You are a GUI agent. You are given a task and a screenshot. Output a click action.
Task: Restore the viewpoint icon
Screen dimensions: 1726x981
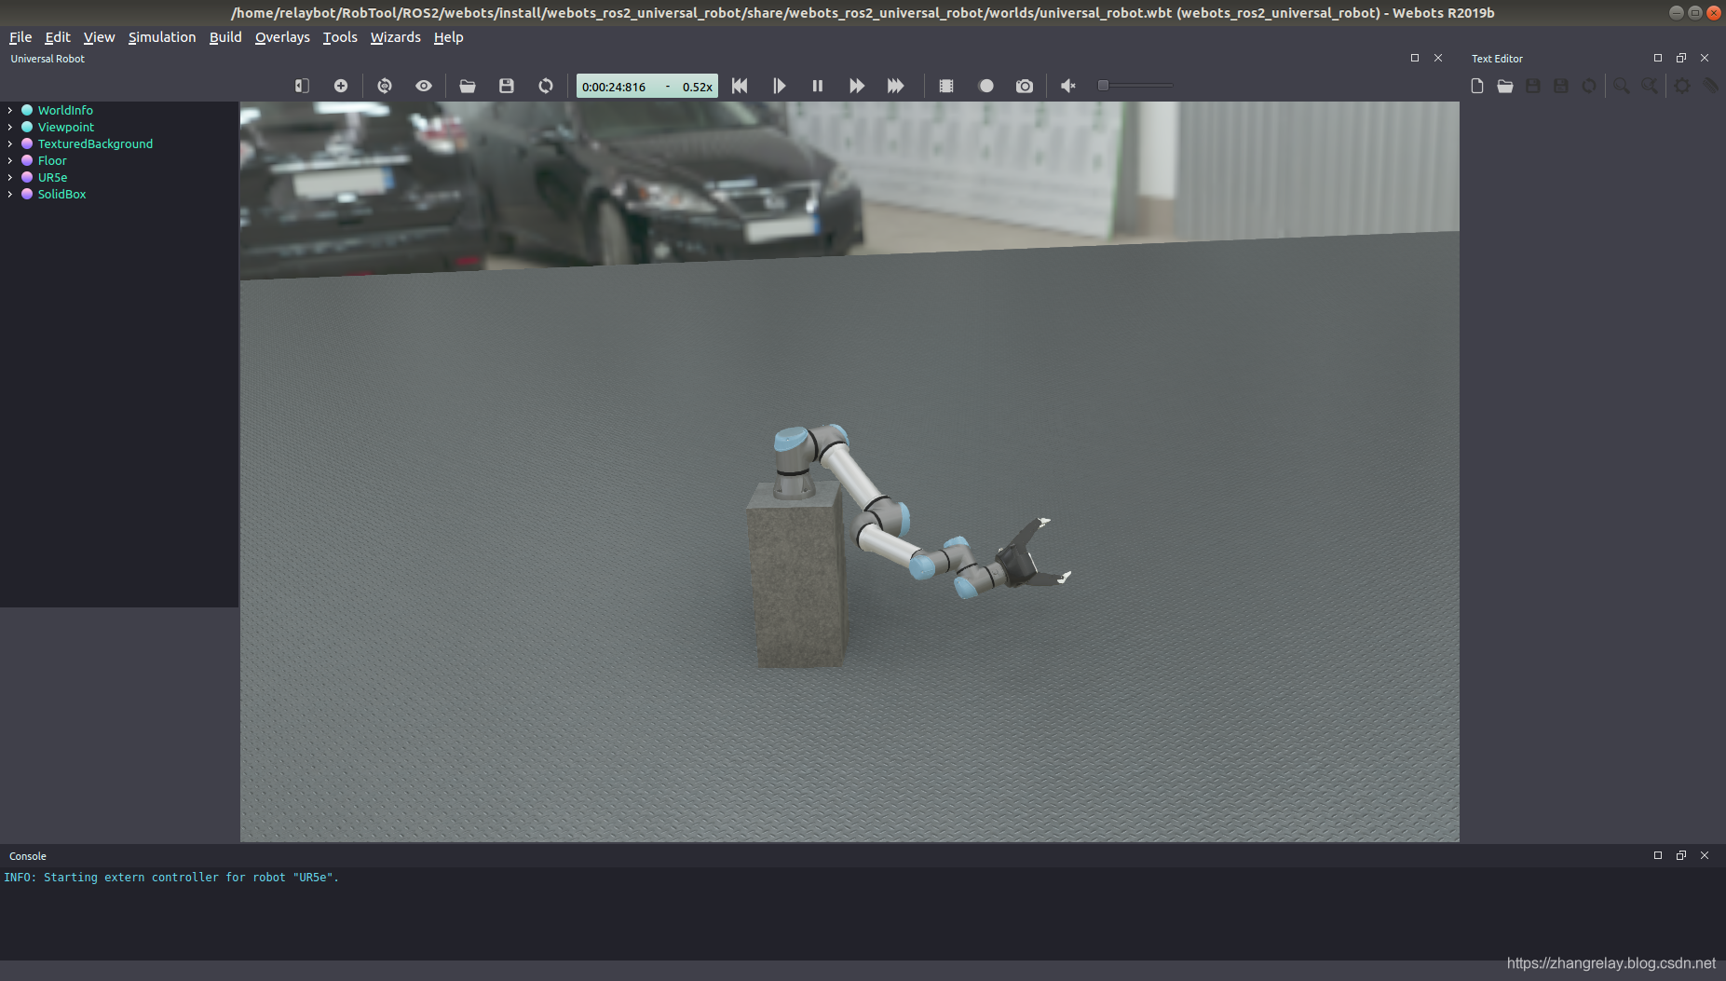click(385, 86)
